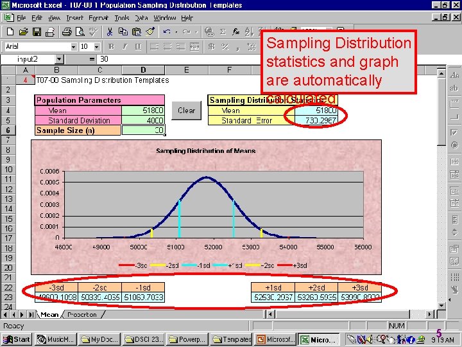The height and width of the screenshot is (347, 462).
Task: Increase decimal places icon
Action: click(x=252, y=47)
